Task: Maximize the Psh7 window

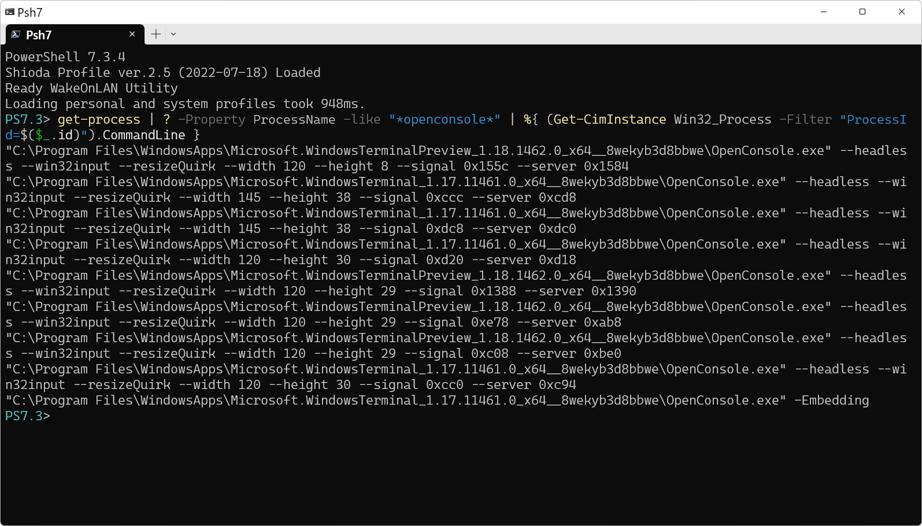Action: [x=862, y=12]
